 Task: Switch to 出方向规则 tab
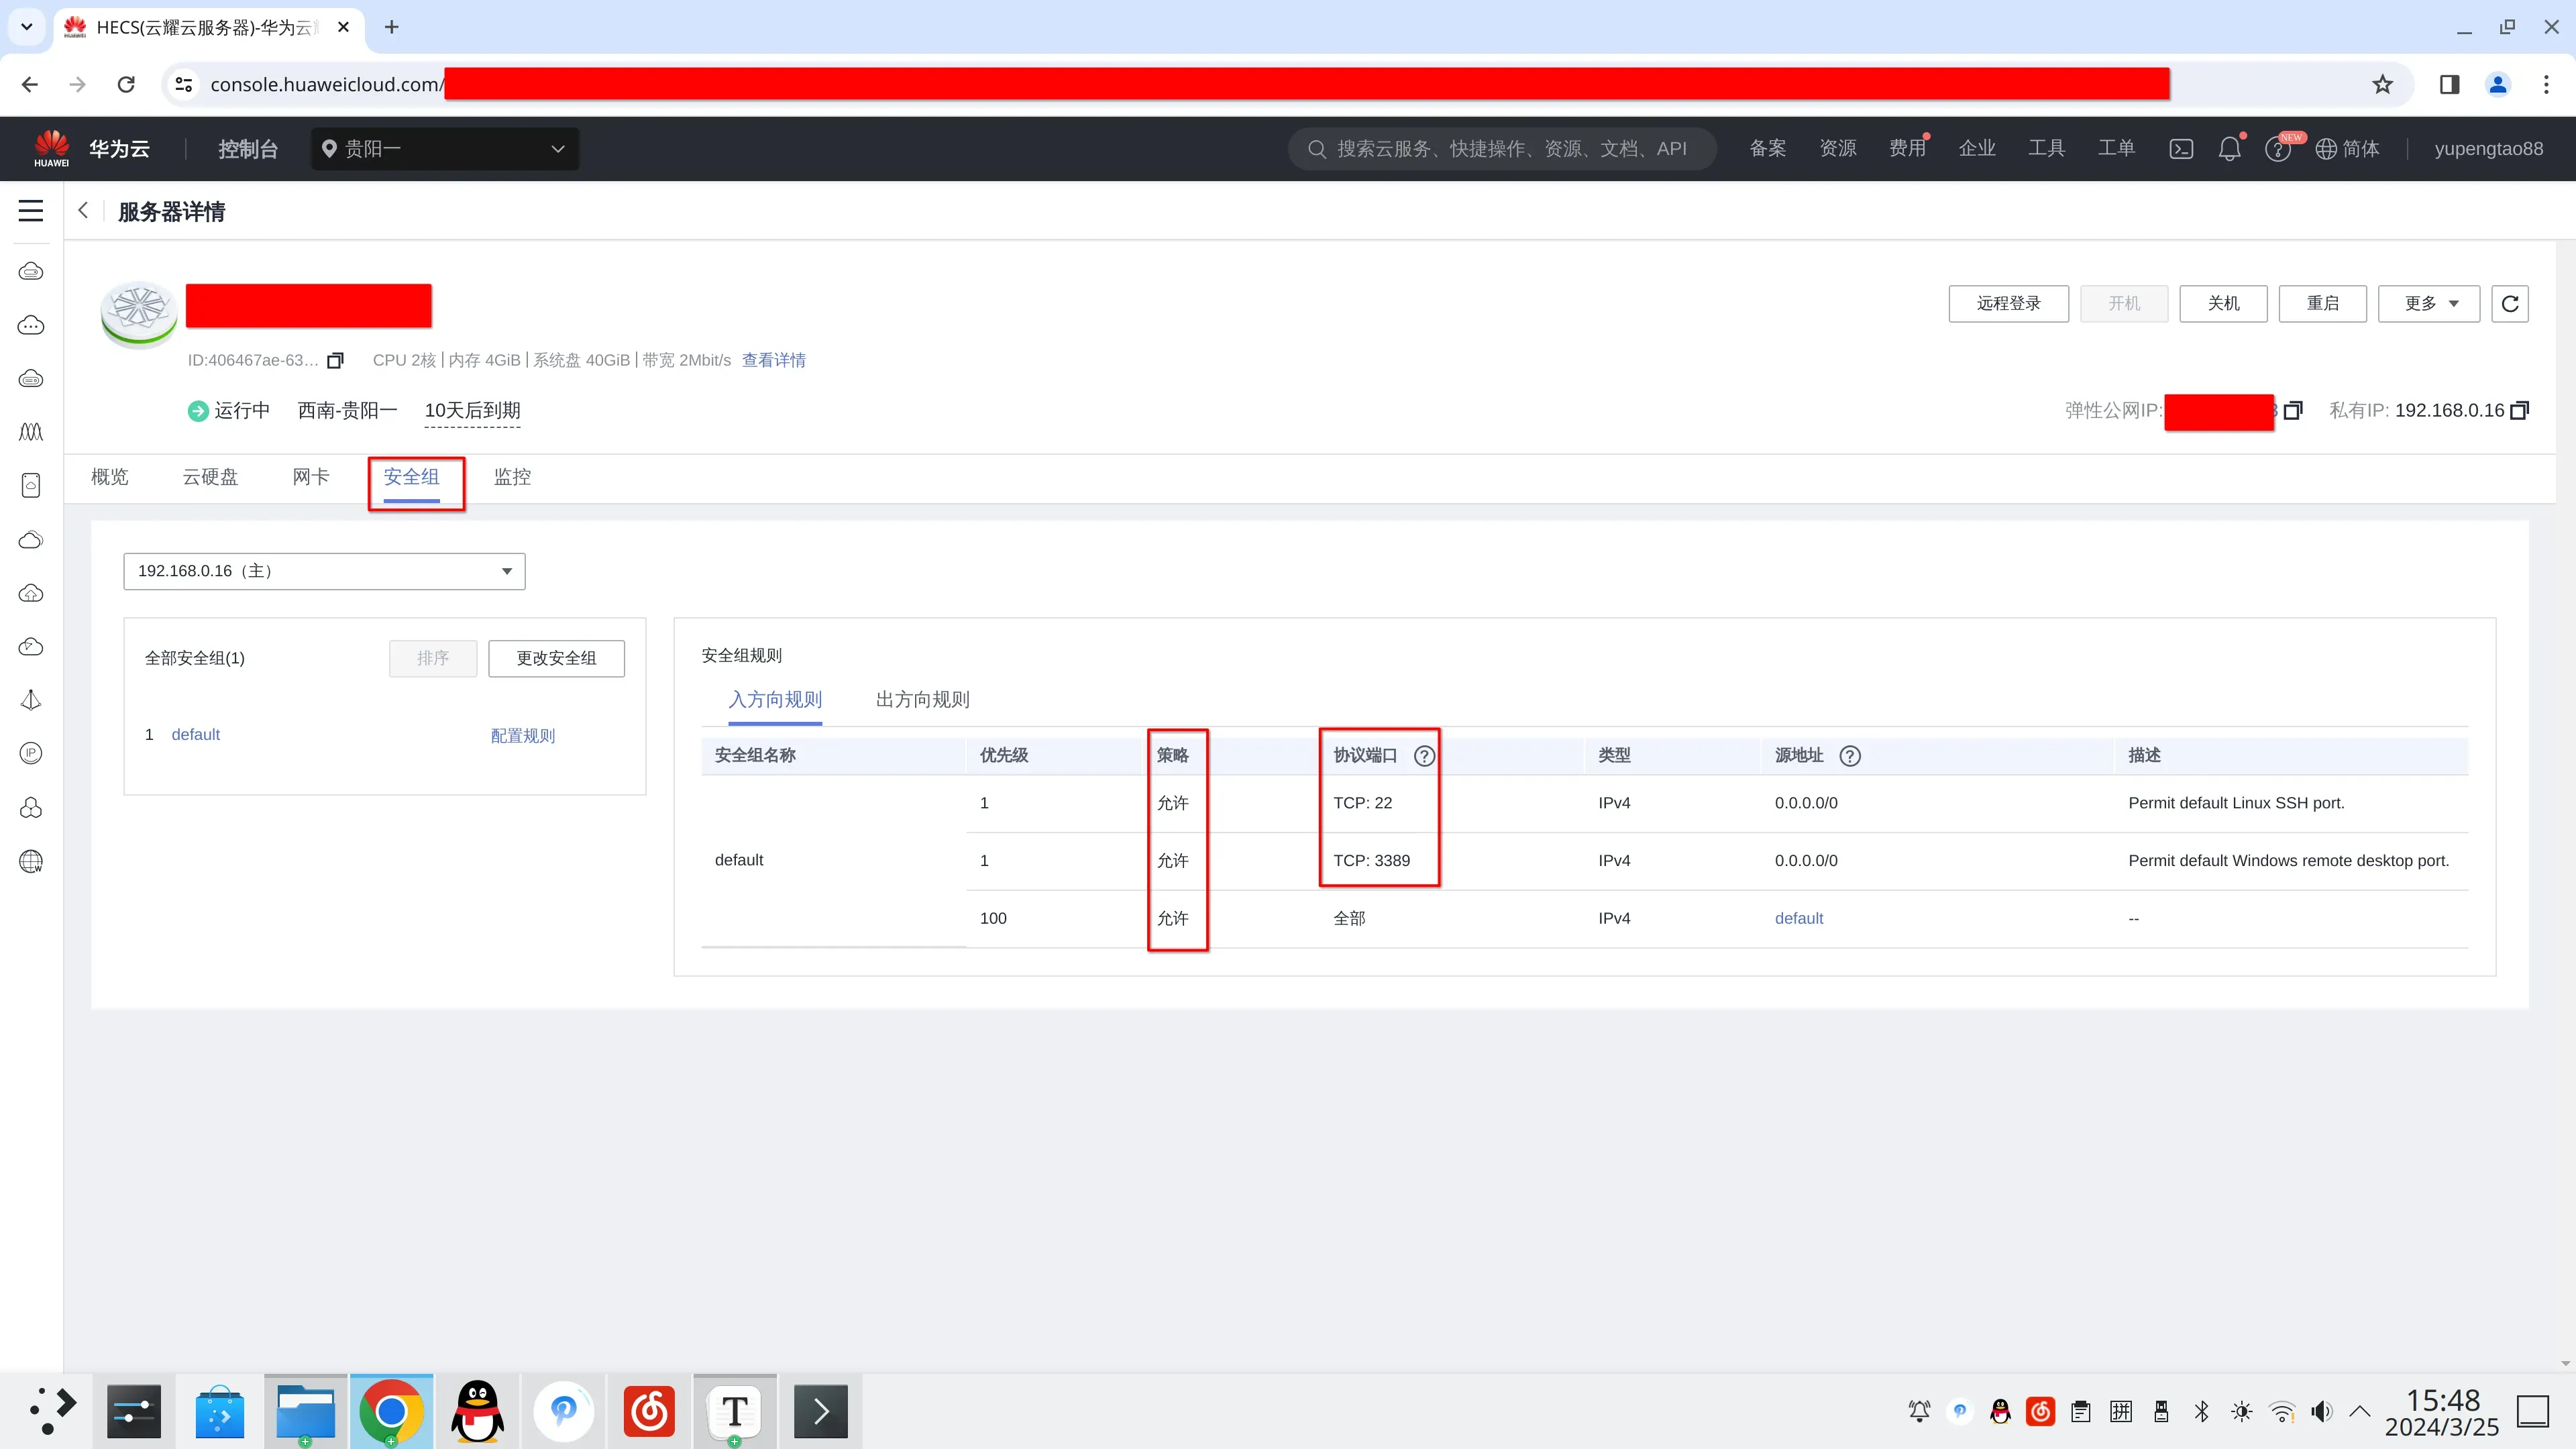922,699
